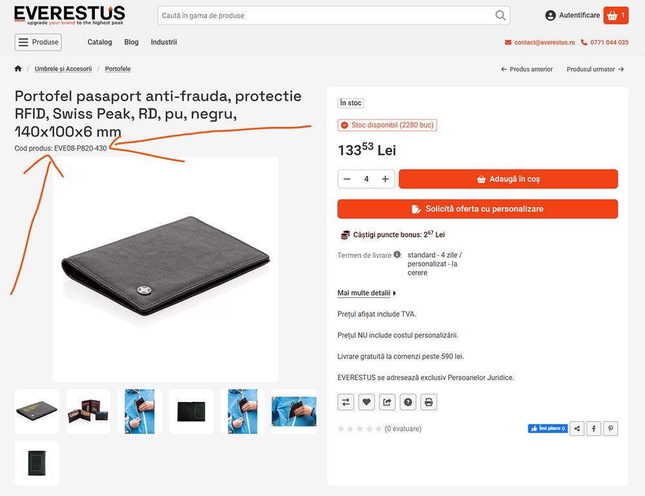Select the open wallet thumbnail image
The image size is (645, 496).
point(88,412)
